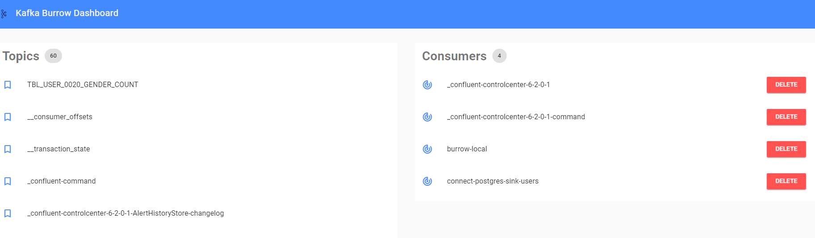This screenshot has height=238, width=815.
Task: Delete the _confluent-controlcenter-6-2-0-1-command consumer
Action: (x=786, y=117)
